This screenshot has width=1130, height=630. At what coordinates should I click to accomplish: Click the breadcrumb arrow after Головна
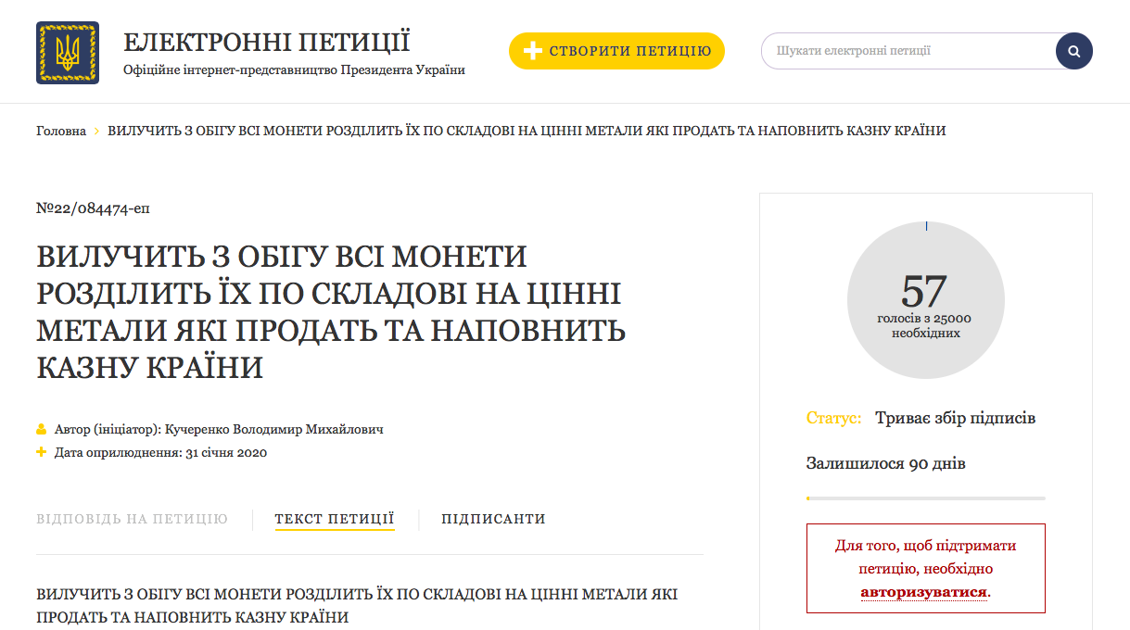click(x=96, y=132)
